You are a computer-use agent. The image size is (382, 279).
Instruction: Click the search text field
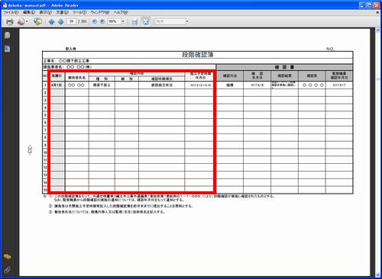170,21
